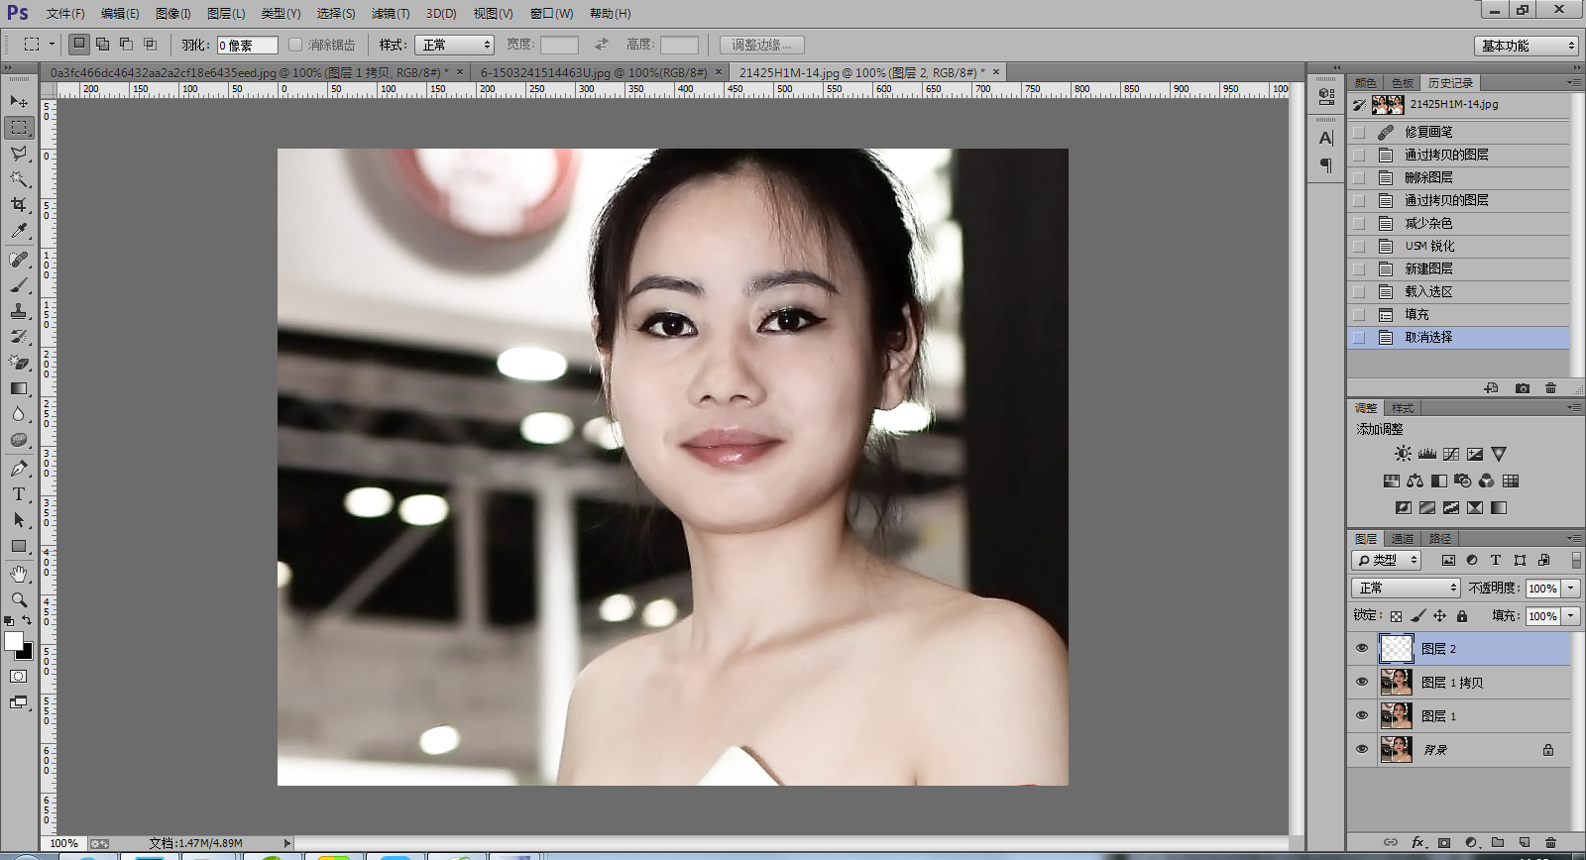The height and width of the screenshot is (860, 1586).
Task: Create new snapshot camera icon
Action: (1523, 388)
